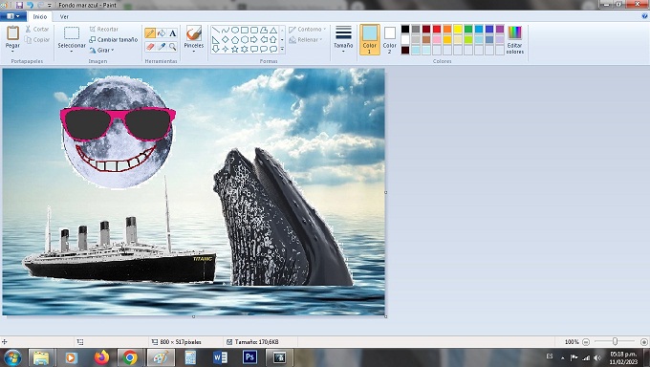This screenshot has width=650, height=367.
Task: Click the zoom out minus button
Action: (x=586, y=342)
